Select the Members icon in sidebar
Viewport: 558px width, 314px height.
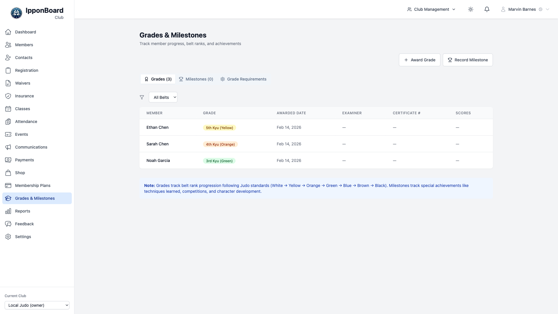click(x=8, y=45)
